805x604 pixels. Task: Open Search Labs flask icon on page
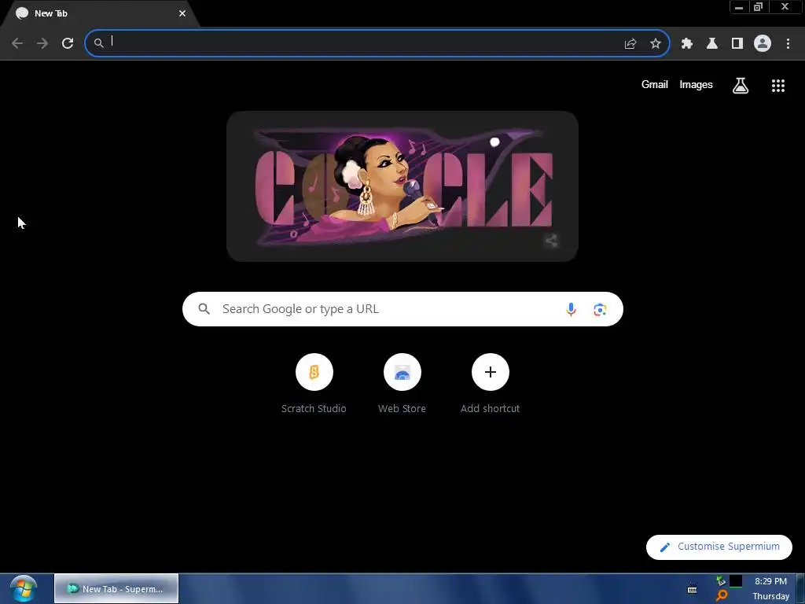pyautogui.click(x=741, y=86)
